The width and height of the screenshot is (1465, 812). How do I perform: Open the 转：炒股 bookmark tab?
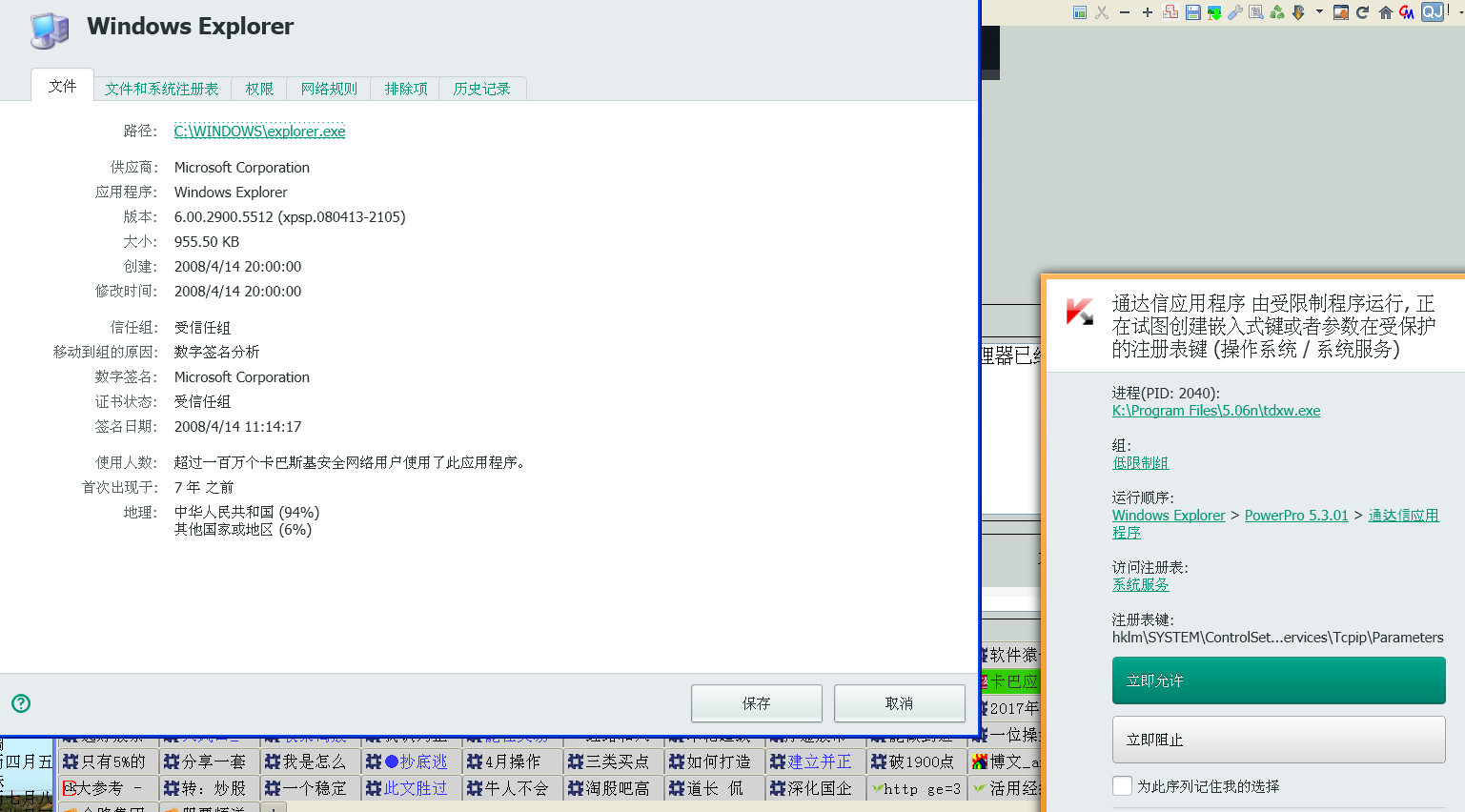coord(210,788)
